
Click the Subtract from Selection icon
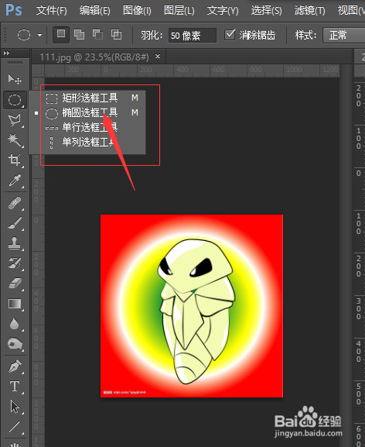tap(97, 35)
